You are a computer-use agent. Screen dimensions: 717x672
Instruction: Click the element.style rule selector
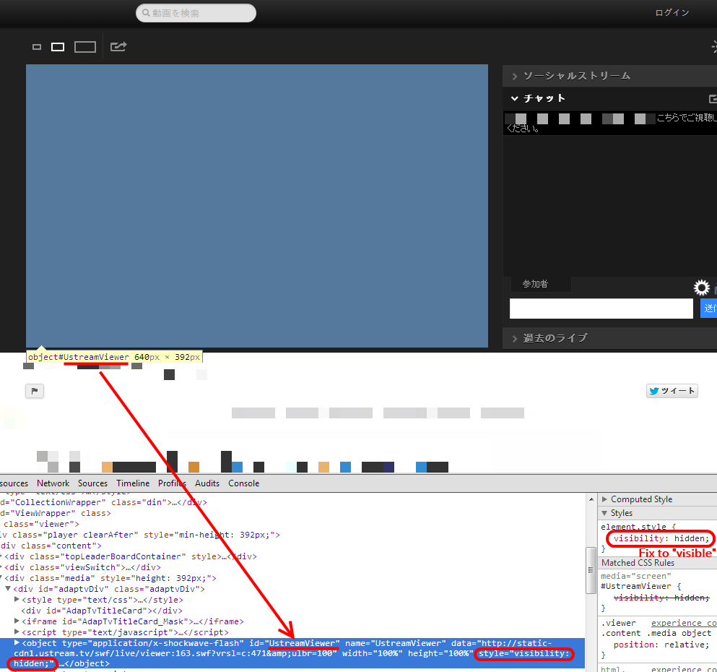(634, 527)
